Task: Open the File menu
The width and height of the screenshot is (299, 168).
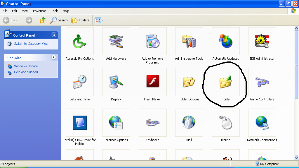Action: click(5, 11)
